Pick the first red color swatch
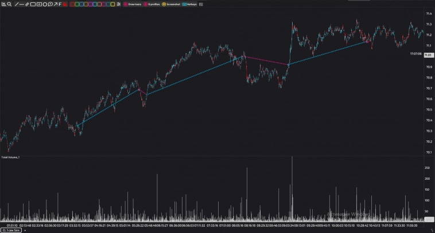The width and height of the screenshot is (435, 233). (72, 4)
